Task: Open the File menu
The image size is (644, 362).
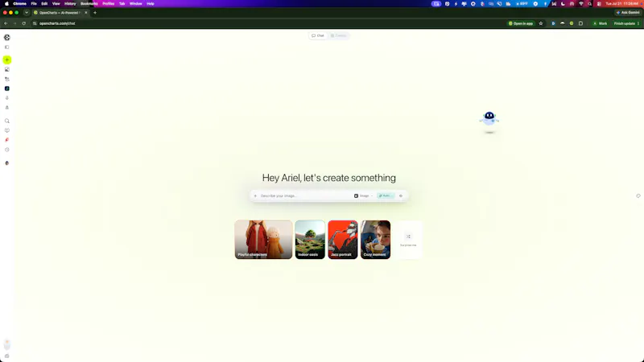Action: pyautogui.click(x=34, y=4)
